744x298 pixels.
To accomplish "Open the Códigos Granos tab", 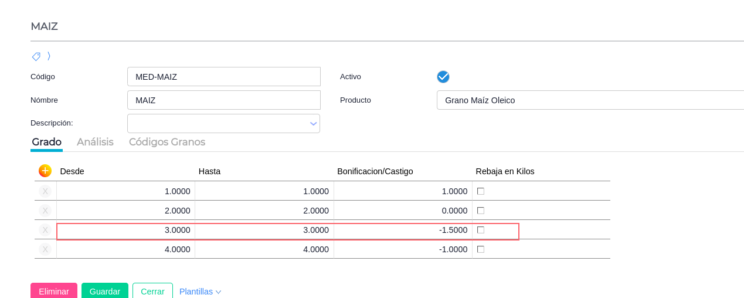I will pyautogui.click(x=167, y=142).
